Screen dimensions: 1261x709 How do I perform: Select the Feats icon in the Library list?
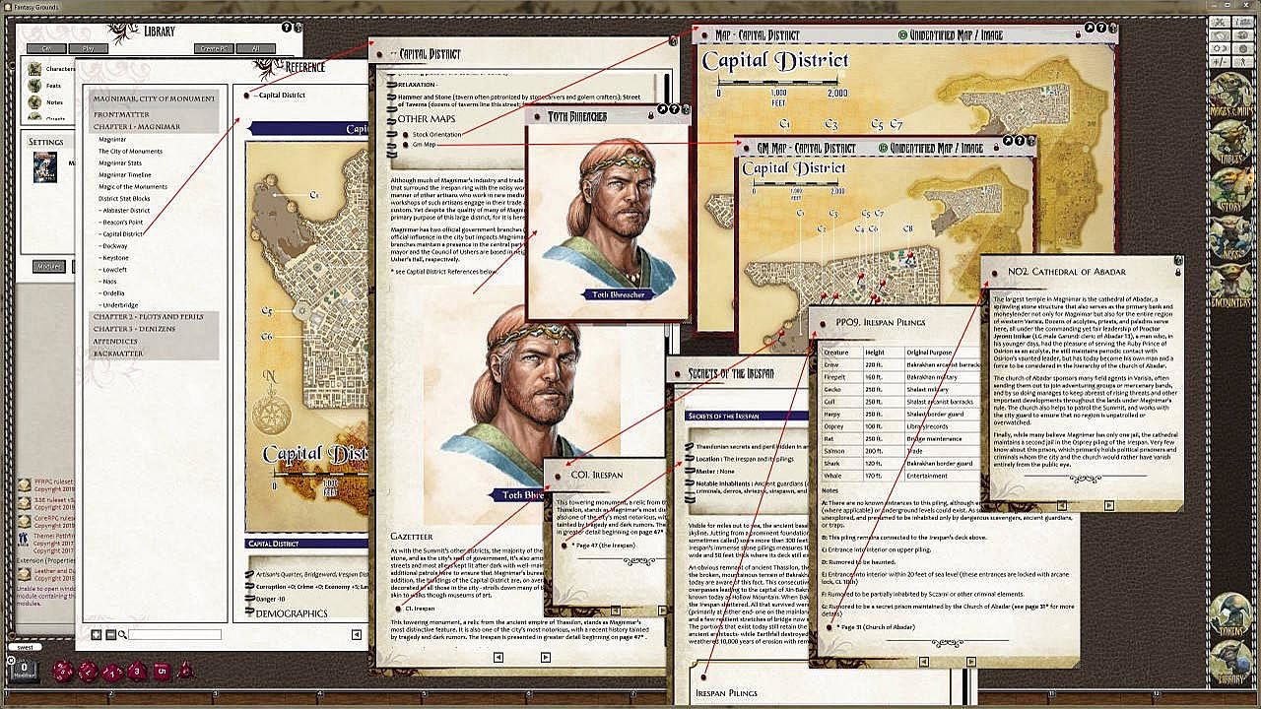[x=34, y=86]
